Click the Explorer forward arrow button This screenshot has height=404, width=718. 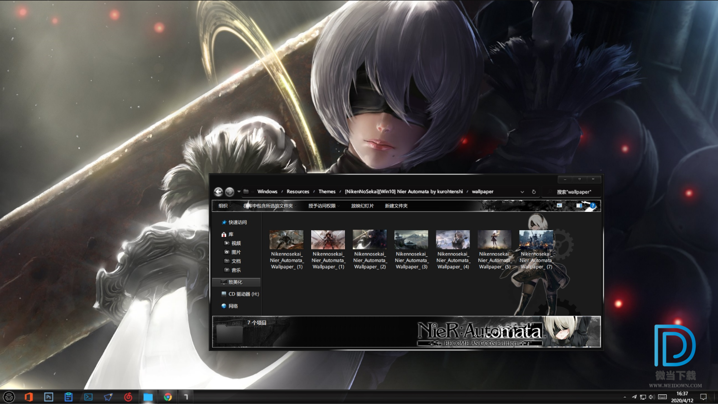(230, 192)
